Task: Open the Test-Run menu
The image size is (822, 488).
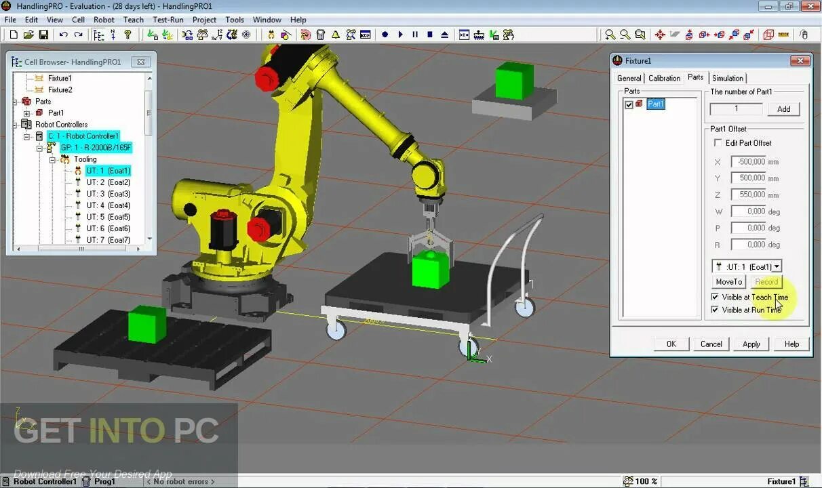Action: (168, 20)
